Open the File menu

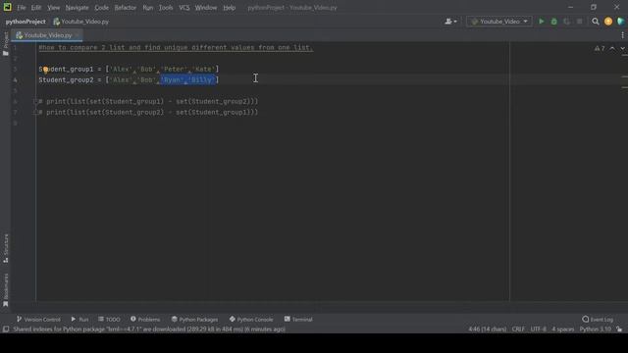[x=22, y=8]
